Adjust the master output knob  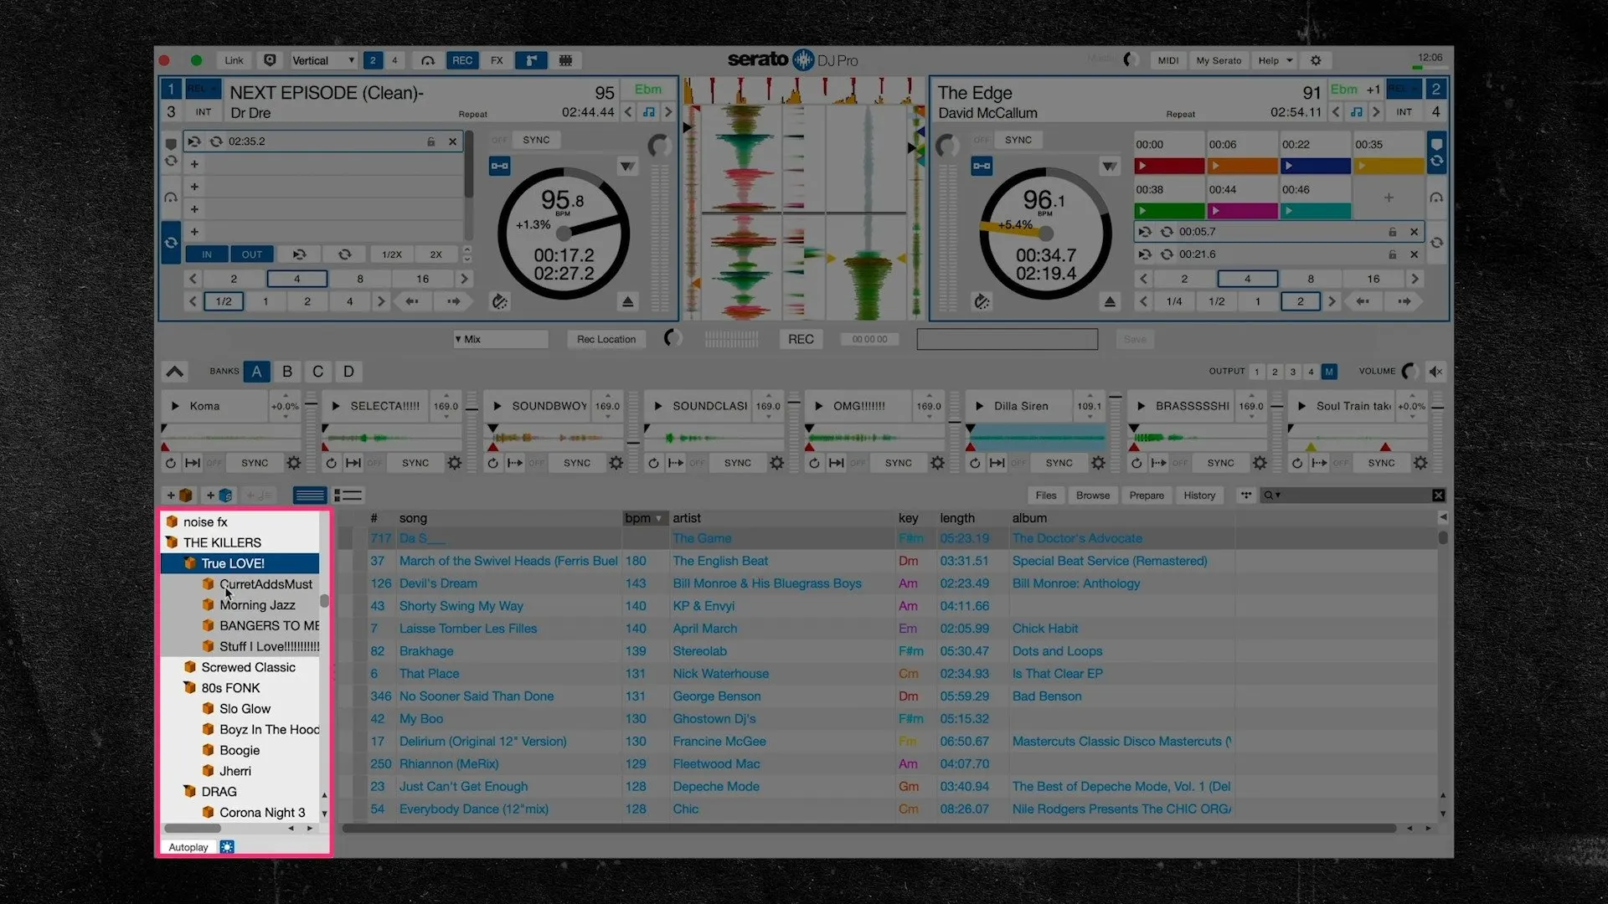click(x=1130, y=59)
